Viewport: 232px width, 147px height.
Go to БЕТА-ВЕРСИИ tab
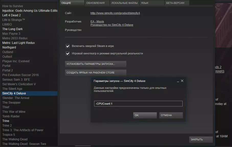177,3
